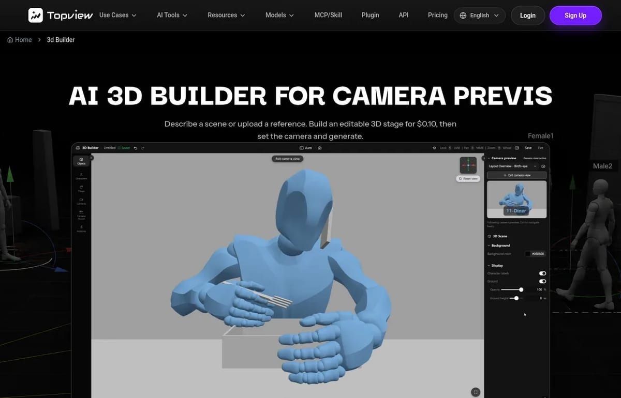The height and width of the screenshot is (398, 621).
Task: Click the undo arrow icon
Action: (136, 148)
